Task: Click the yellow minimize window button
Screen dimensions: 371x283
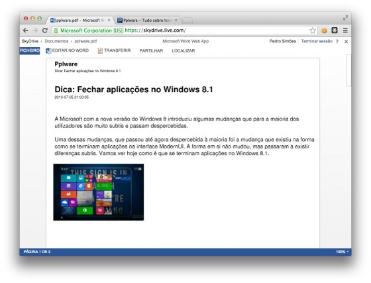Action: tap(32, 19)
